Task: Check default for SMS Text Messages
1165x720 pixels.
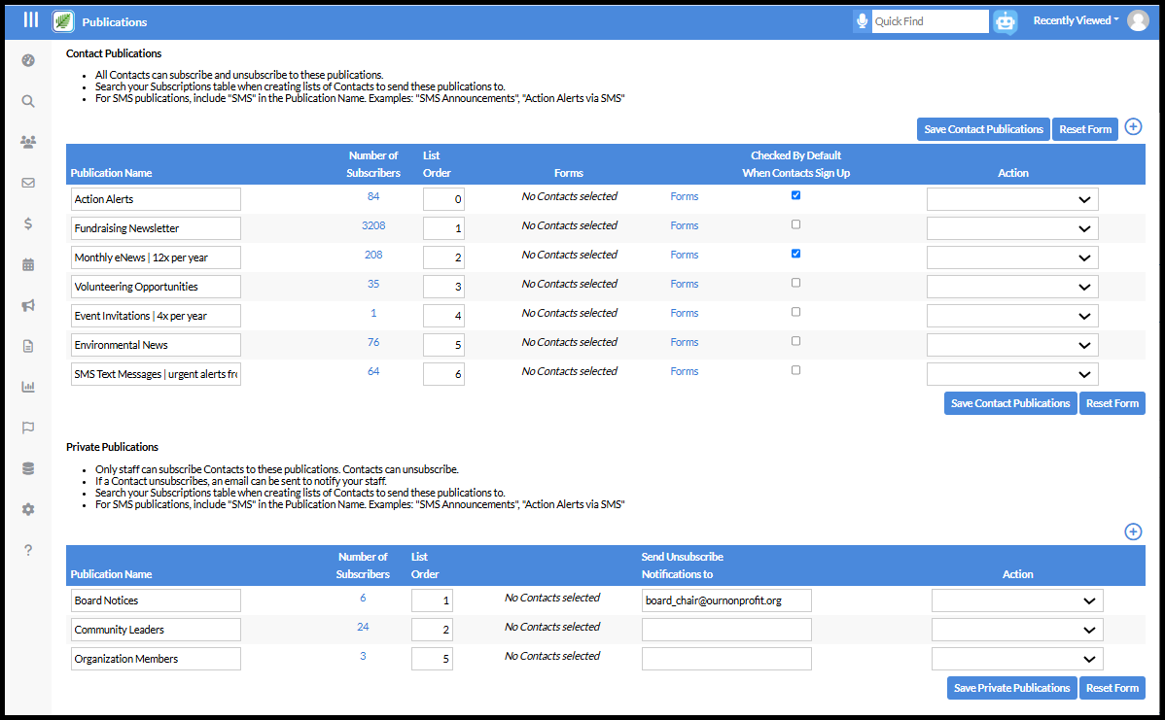Action: [x=795, y=369]
